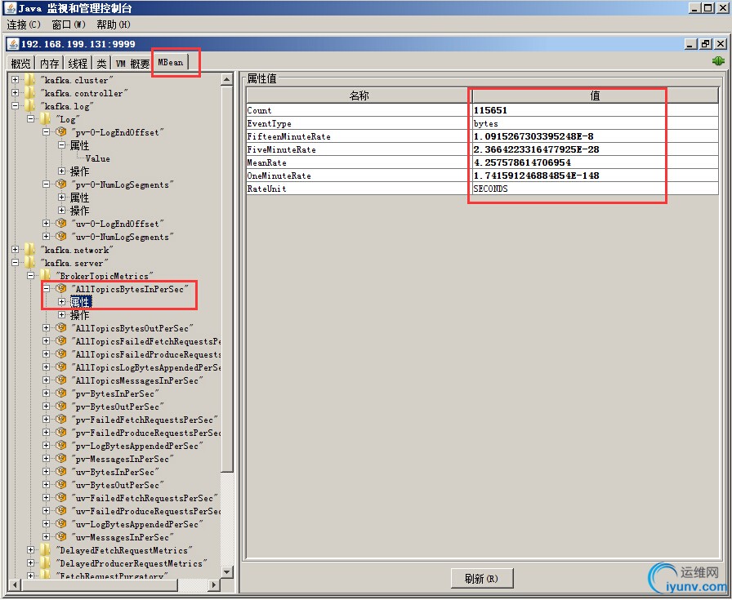Image resolution: width=732 pixels, height=600 pixels.
Task: Expand the kafka.network node
Action: click(16, 250)
